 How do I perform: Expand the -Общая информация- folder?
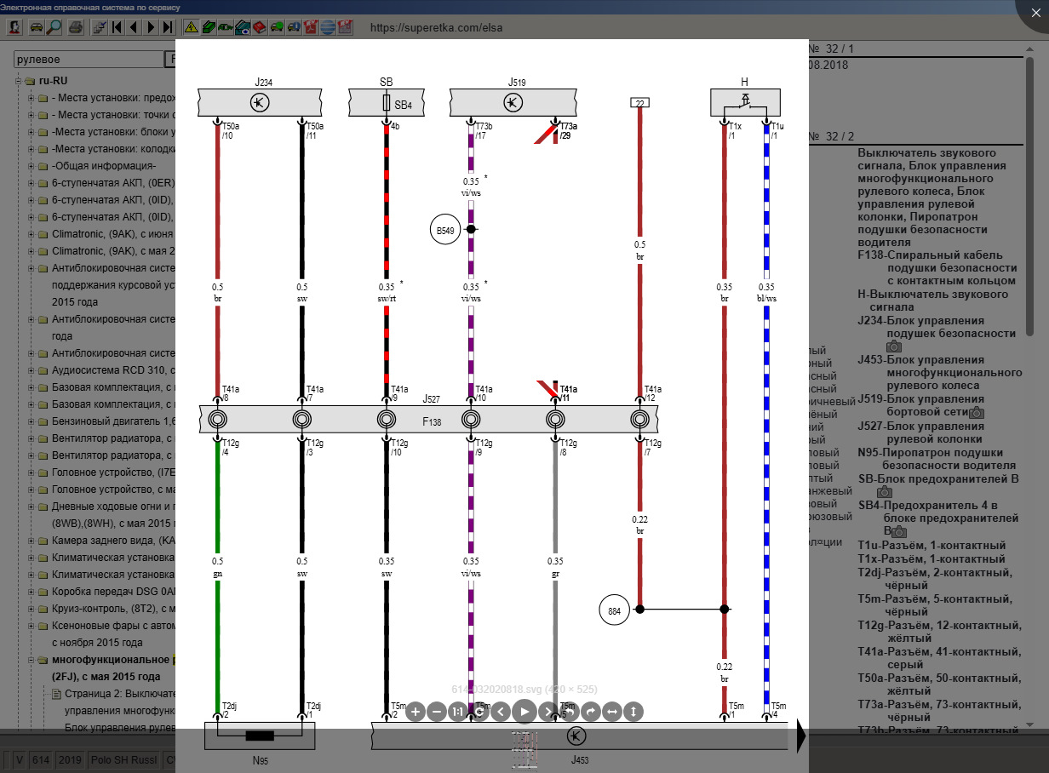tap(32, 166)
